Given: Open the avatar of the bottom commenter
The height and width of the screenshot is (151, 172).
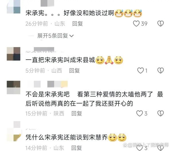Looking at the screenshot, I should pos(13,131).
